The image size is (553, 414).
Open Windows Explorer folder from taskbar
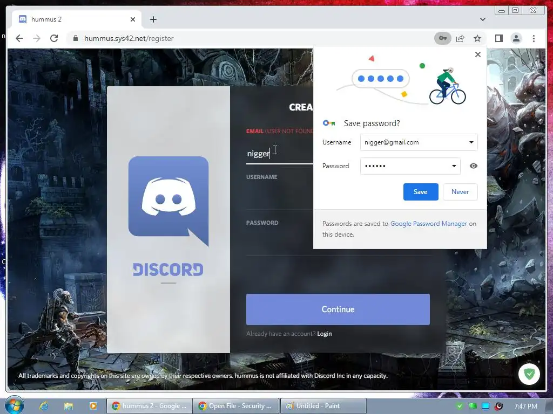pyautogui.click(x=69, y=406)
